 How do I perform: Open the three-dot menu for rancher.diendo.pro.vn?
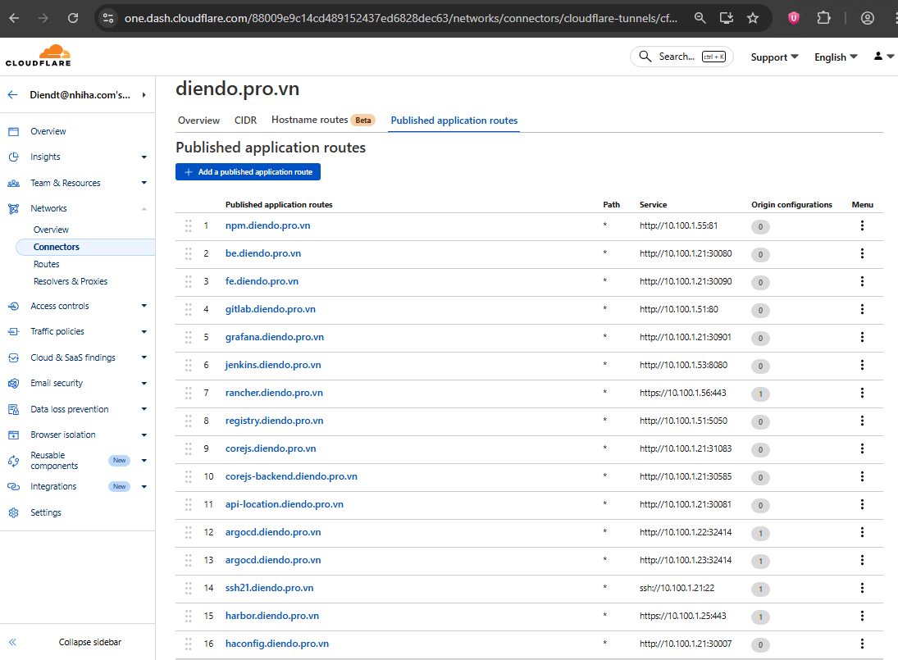coord(862,394)
